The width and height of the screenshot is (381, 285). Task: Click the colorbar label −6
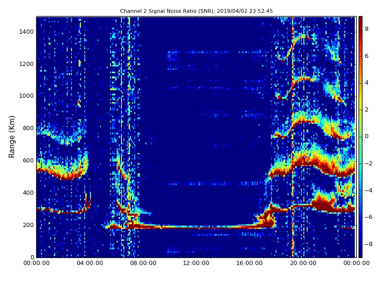[369, 217]
